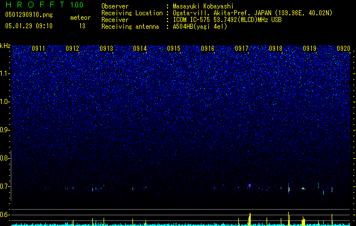The height and width of the screenshot is (226, 356).
Task: Click the meteor count value 13
Action: 82,26
